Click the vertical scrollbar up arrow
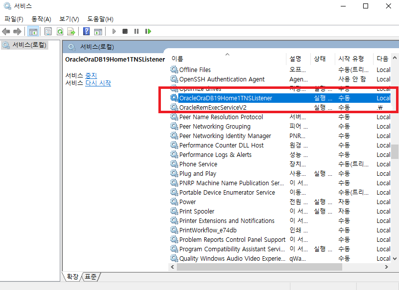 [x=395, y=58]
